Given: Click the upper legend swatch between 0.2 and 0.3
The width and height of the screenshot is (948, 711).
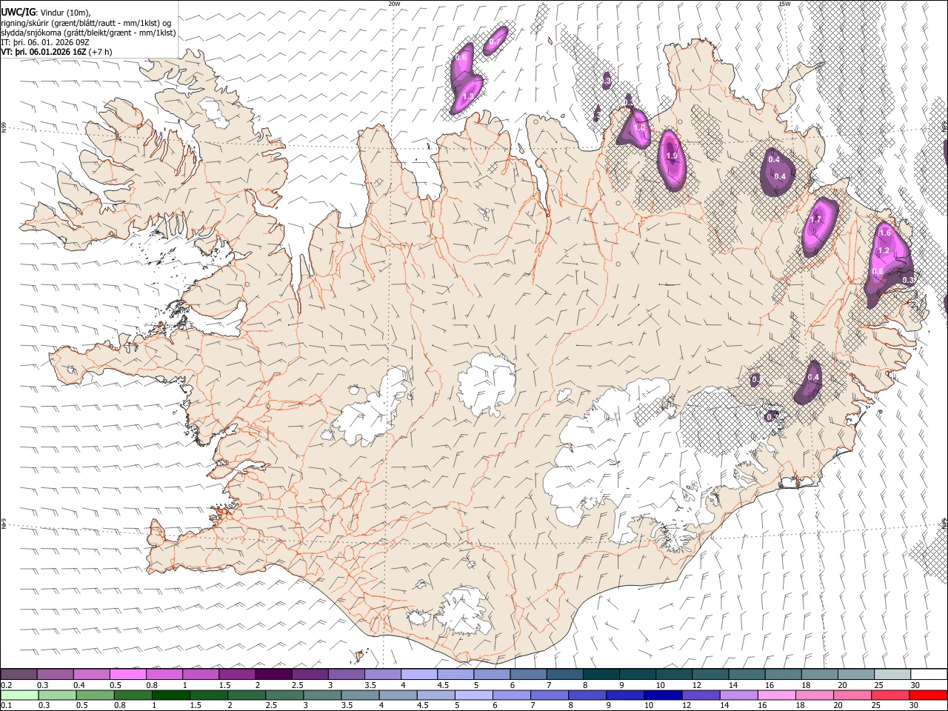Looking at the screenshot, I should coord(19,674).
